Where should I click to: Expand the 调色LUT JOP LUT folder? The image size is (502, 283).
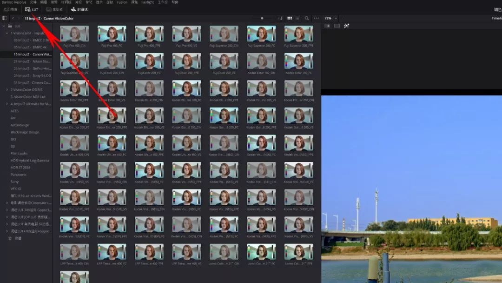click(x=7, y=217)
